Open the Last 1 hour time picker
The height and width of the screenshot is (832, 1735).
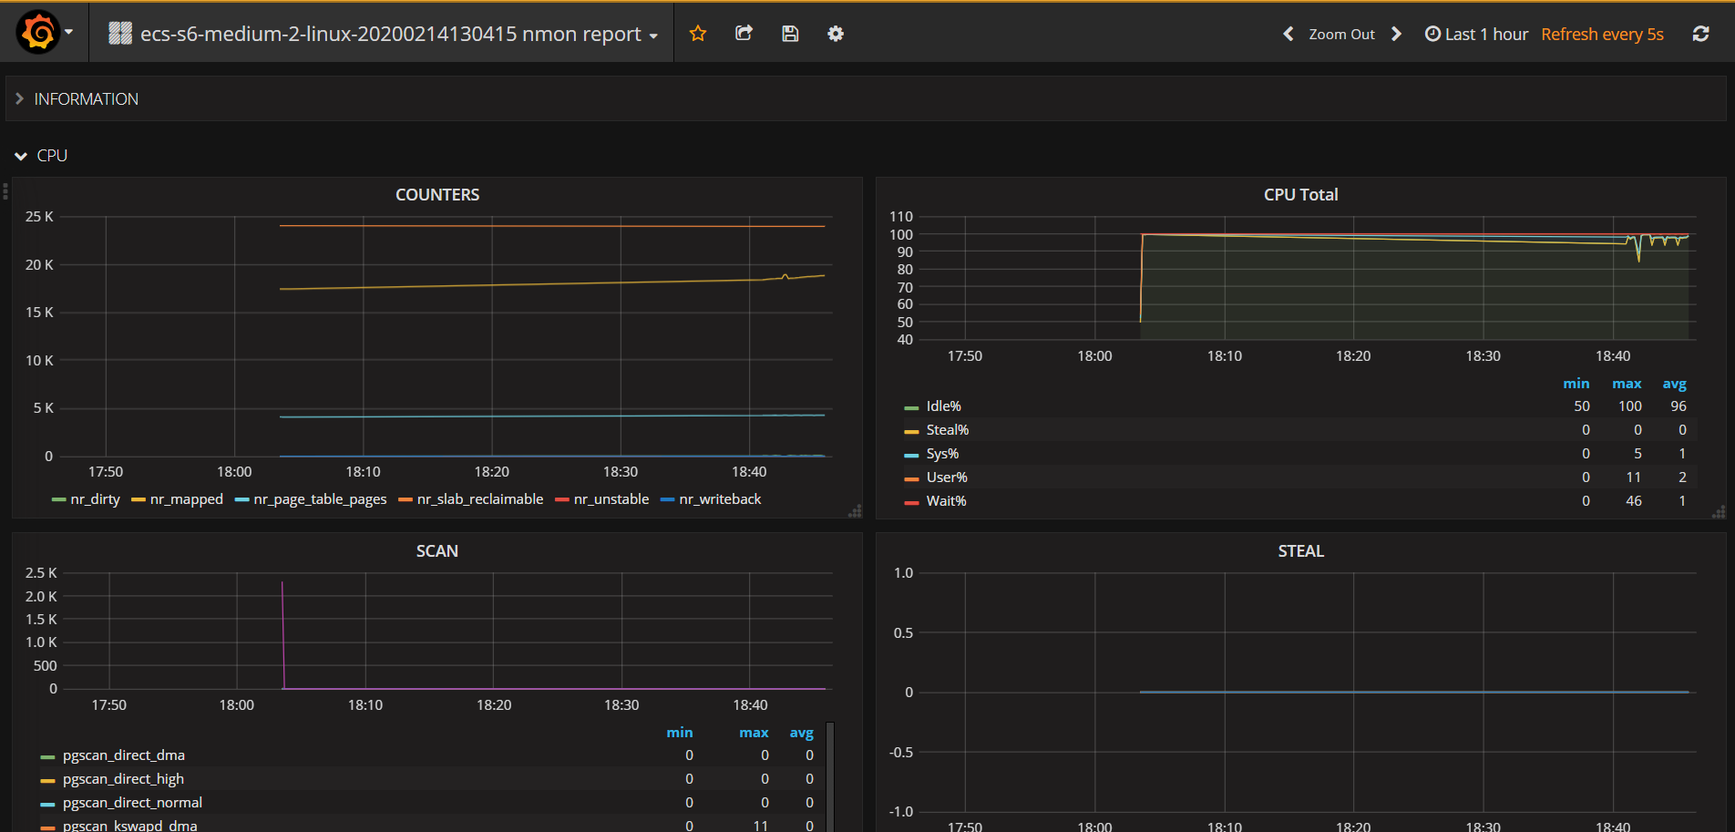pyautogui.click(x=1476, y=34)
